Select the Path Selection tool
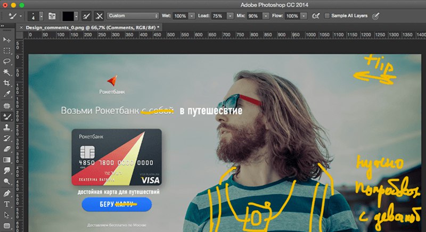This screenshot has height=232, width=426. tap(7, 215)
